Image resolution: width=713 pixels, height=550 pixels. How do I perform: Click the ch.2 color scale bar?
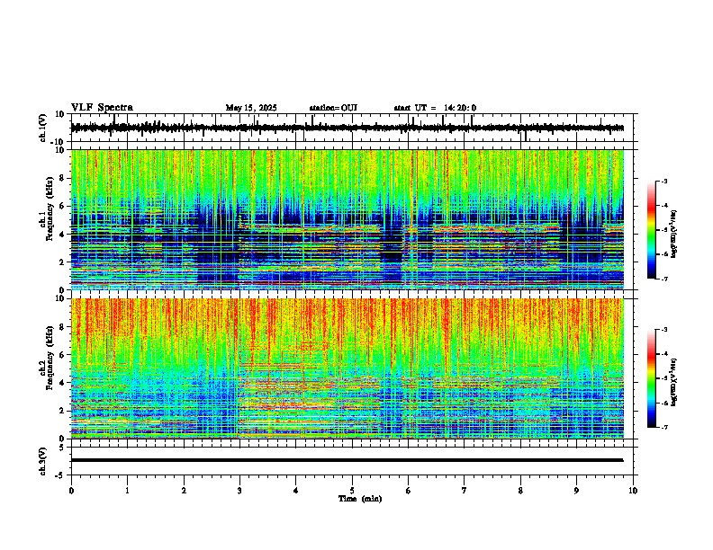point(651,378)
